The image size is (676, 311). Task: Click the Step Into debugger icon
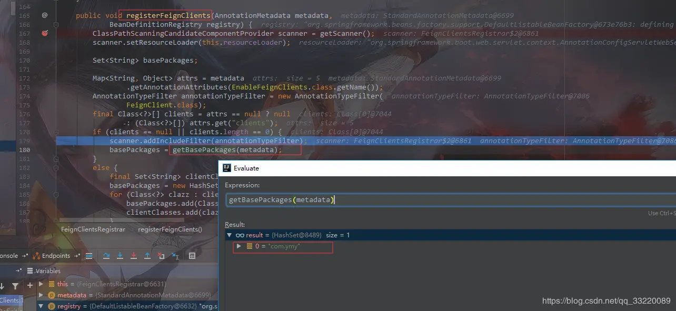(120, 256)
